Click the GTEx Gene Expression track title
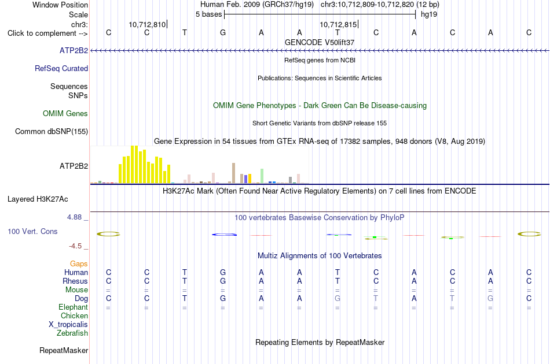This screenshot has width=550, height=364. [x=320, y=142]
